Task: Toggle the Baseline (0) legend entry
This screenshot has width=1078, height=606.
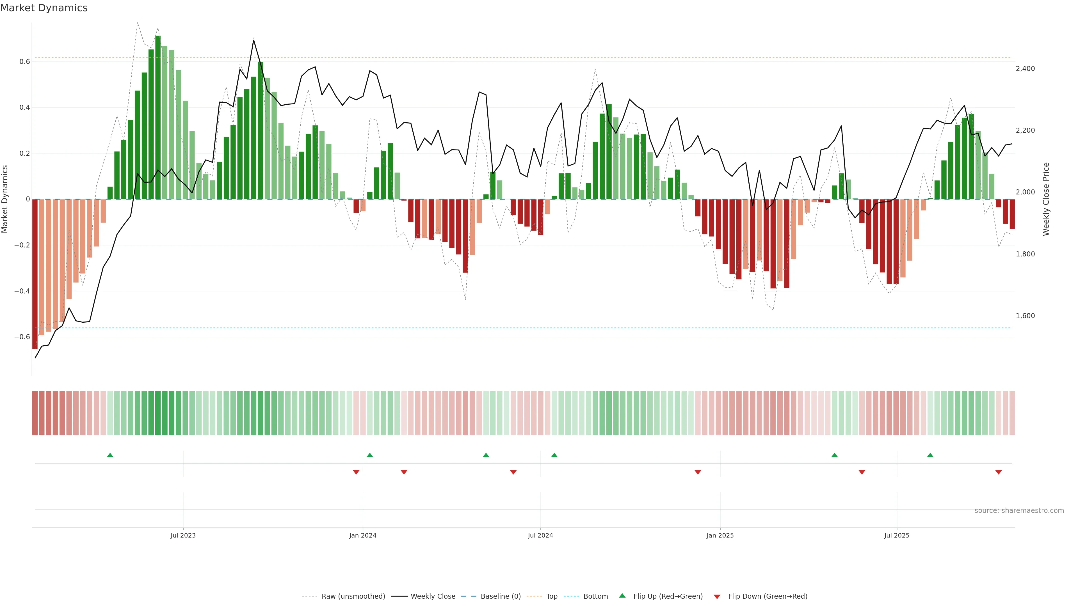Action: (501, 596)
